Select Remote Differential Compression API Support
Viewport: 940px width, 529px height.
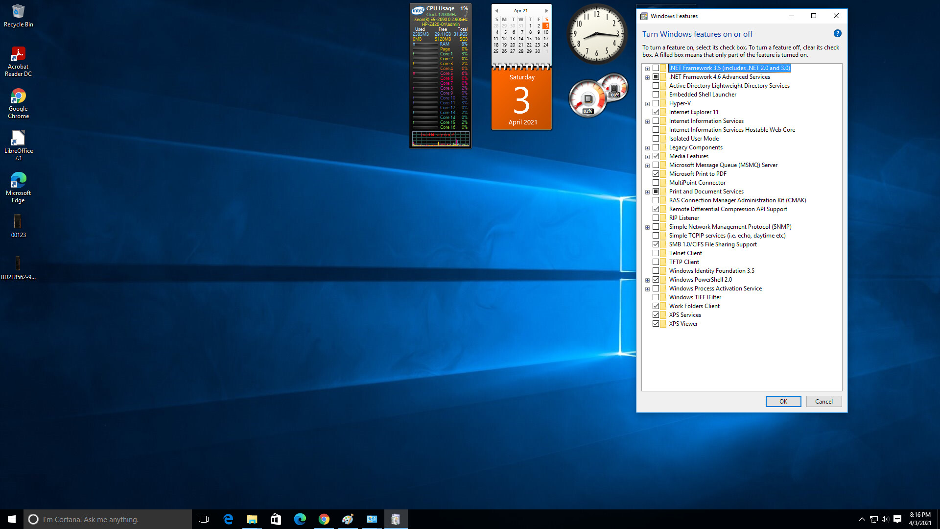click(728, 209)
